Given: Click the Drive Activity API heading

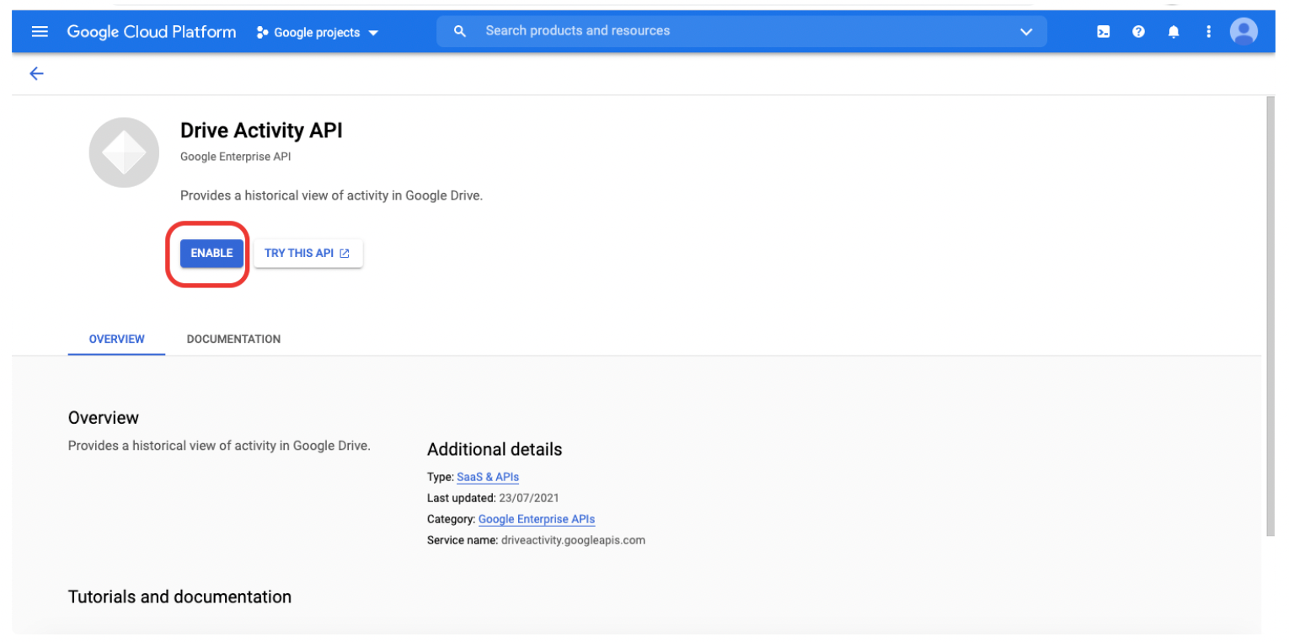Looking at the screenshot, I should click(261, 131).
